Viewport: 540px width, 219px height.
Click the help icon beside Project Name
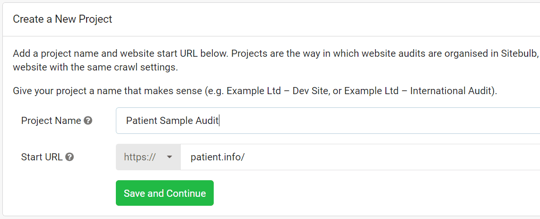click(x=88, y=121)
